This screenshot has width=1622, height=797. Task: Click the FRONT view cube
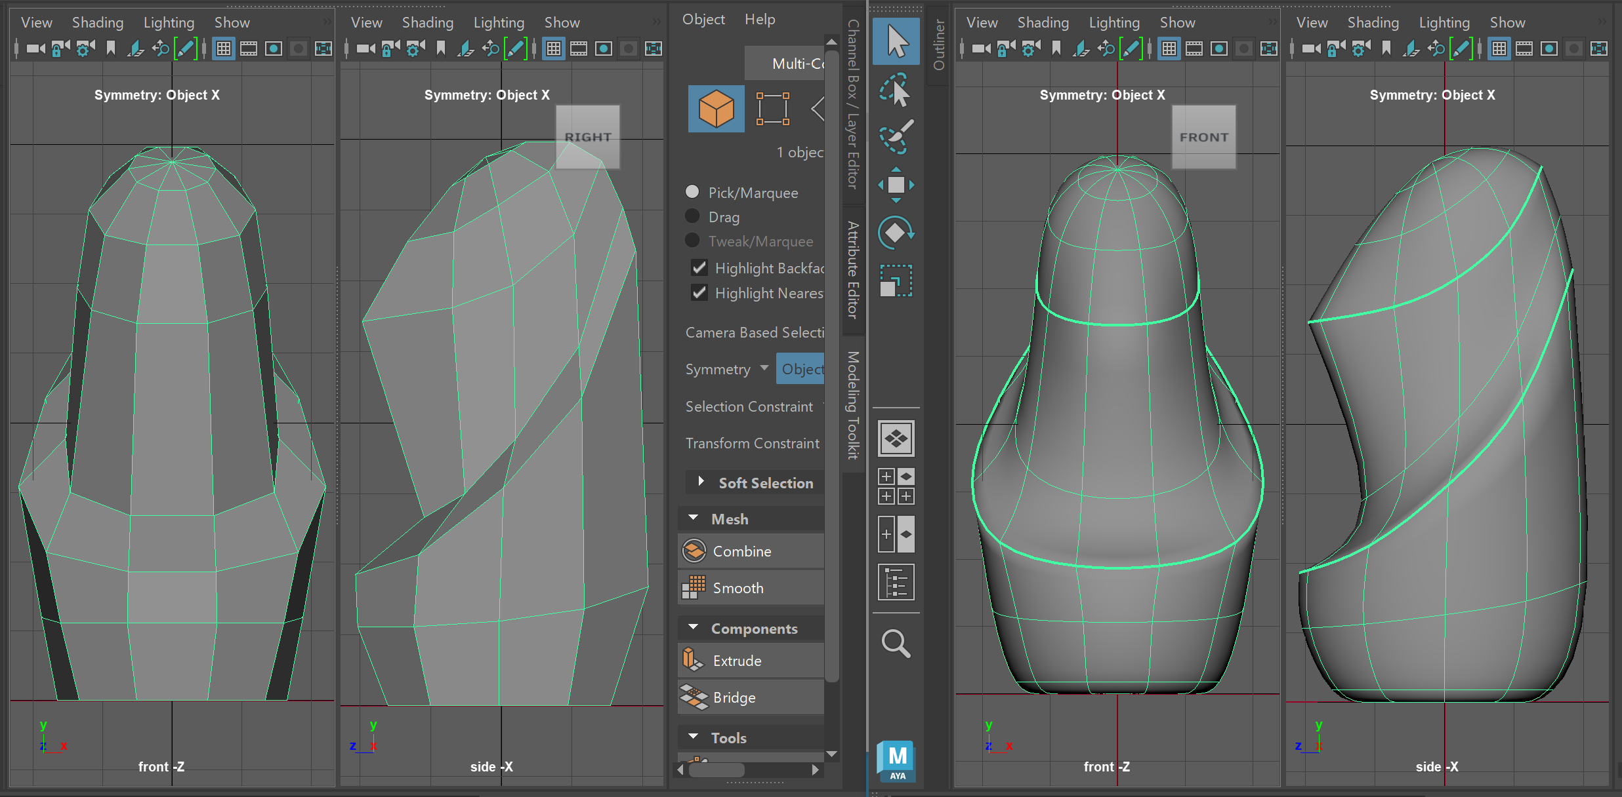click(1203, 137)
